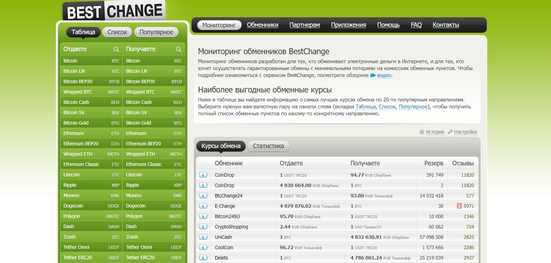
Task: Click the red 1 badge on E-Change reviews
Action: pos(459,206)
